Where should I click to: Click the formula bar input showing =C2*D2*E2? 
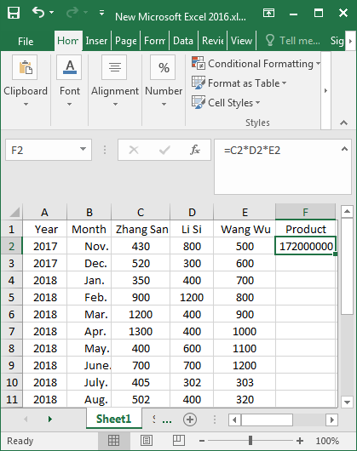[x=282, y=166]
